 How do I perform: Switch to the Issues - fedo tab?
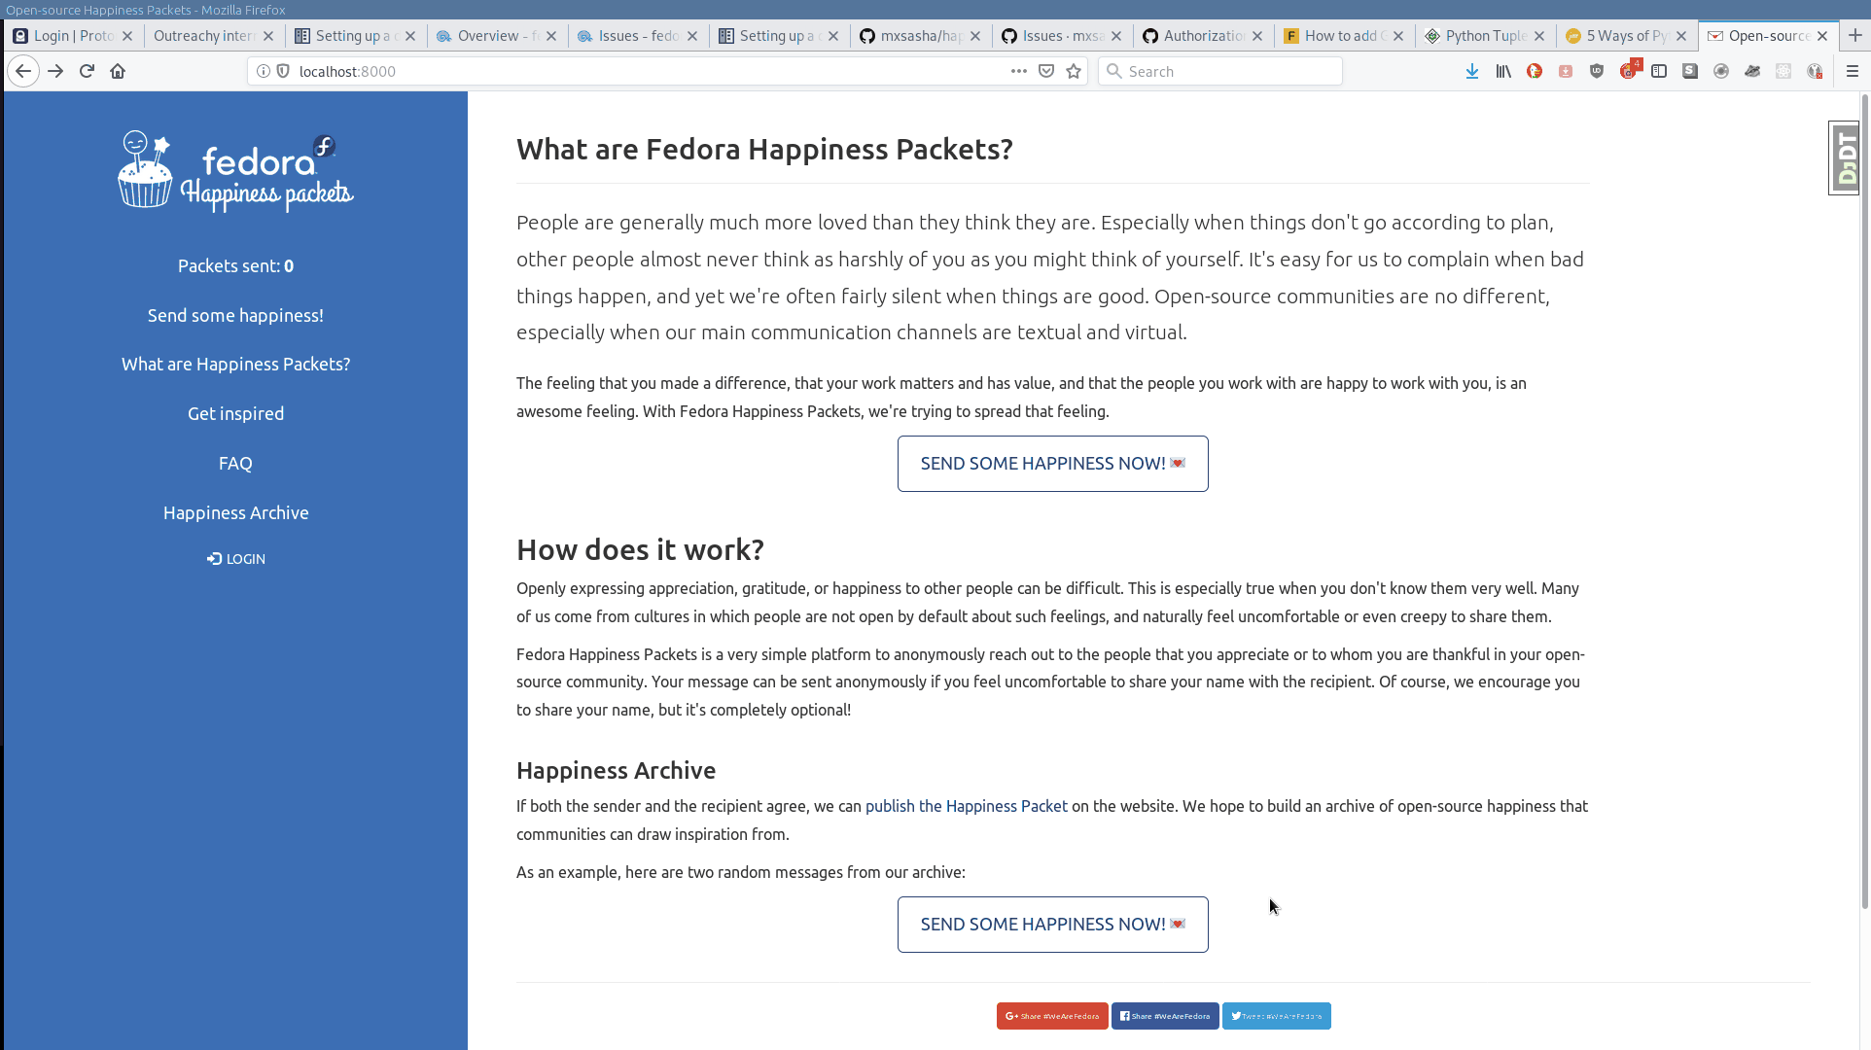click(638, 36)
